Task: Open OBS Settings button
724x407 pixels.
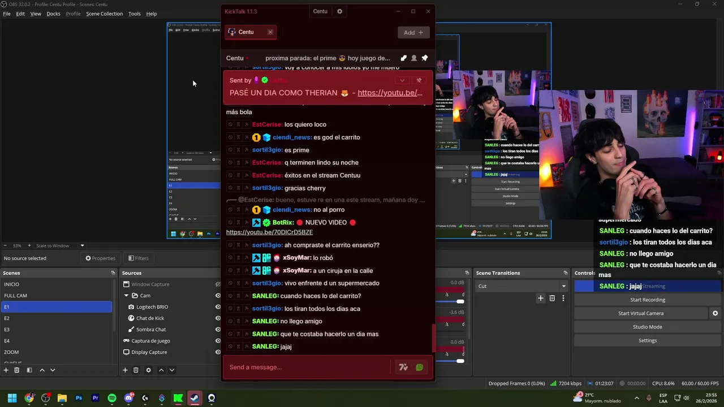Action: (x=648, y=340)
